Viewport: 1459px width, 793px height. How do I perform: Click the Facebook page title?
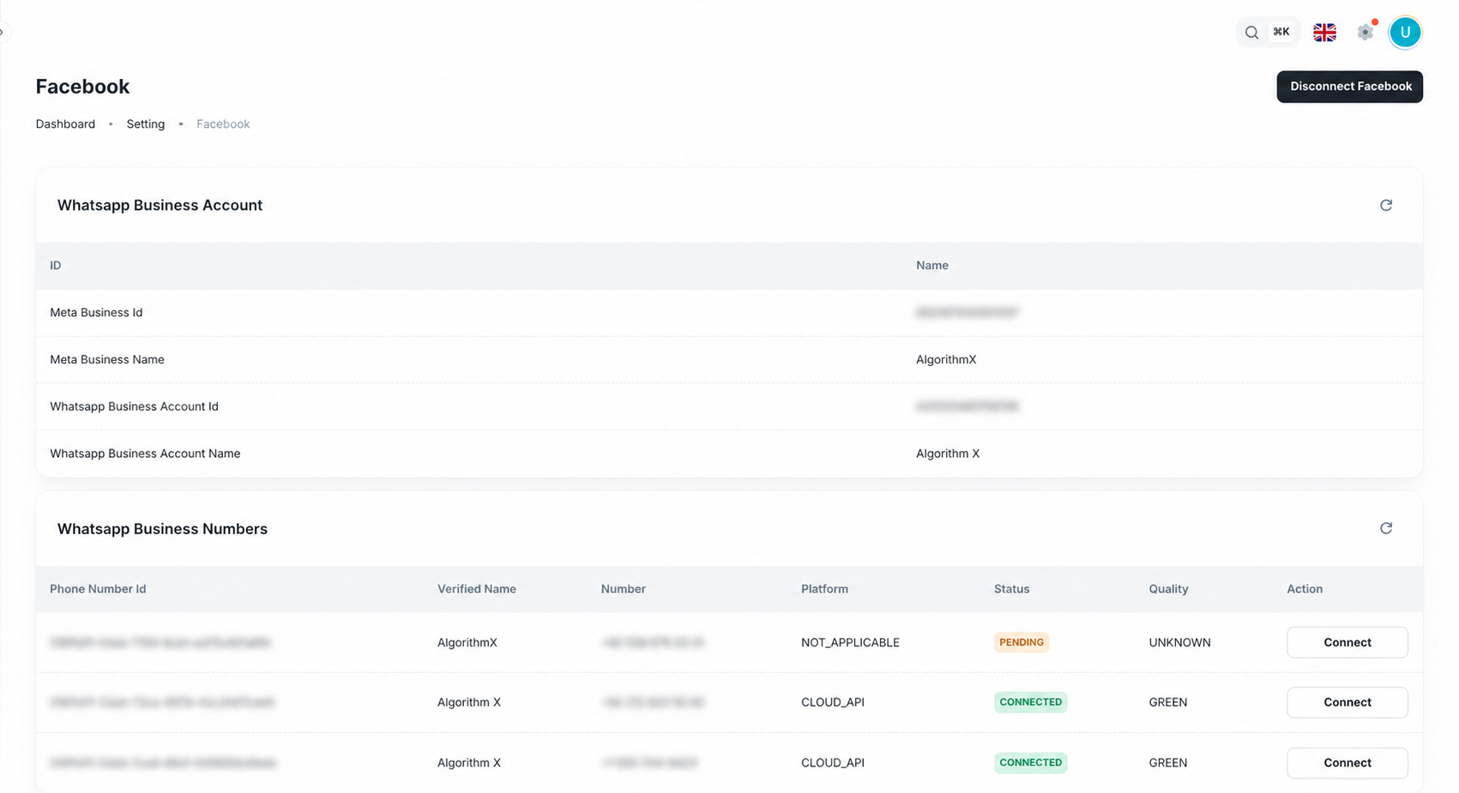coord(82,87)
